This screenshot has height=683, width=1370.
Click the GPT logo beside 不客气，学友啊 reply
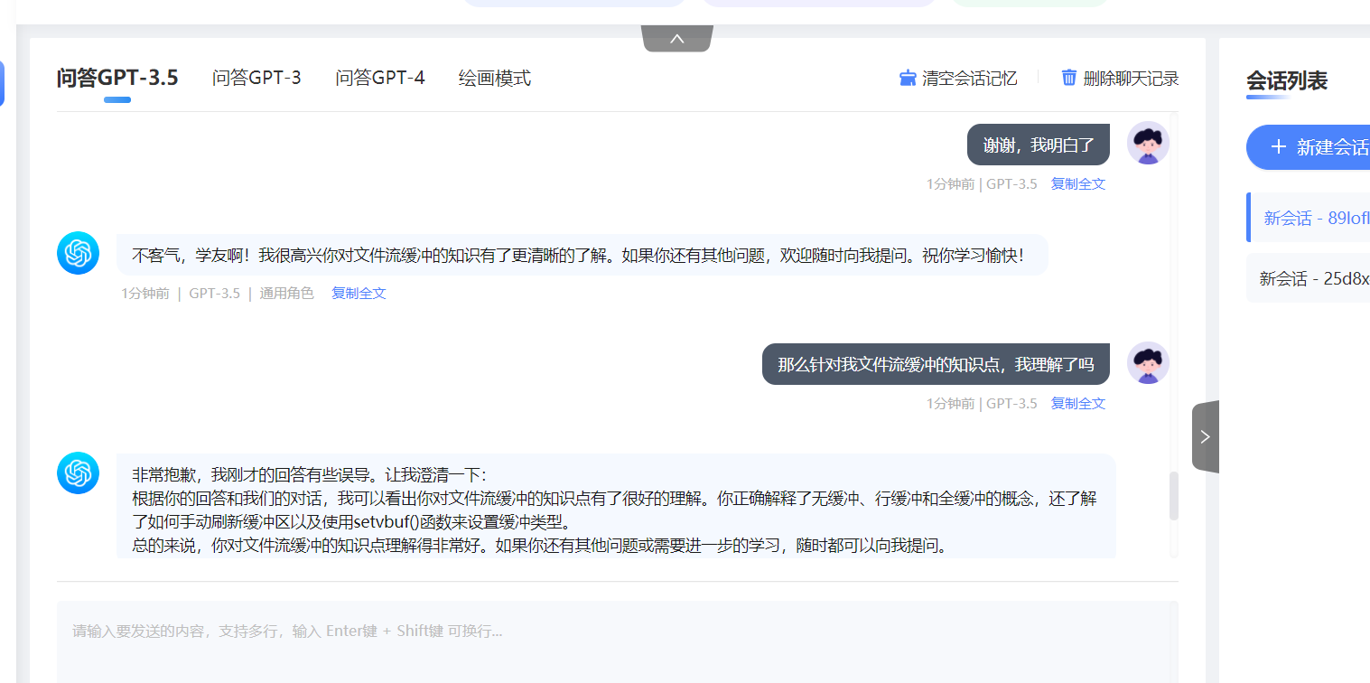(78, 253)
